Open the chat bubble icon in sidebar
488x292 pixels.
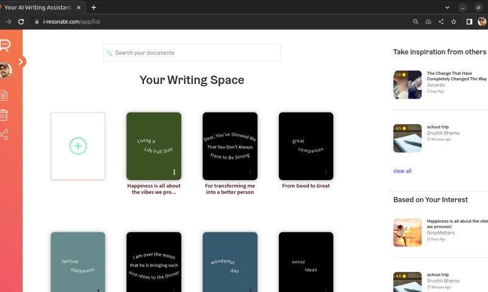click(5, 45)
